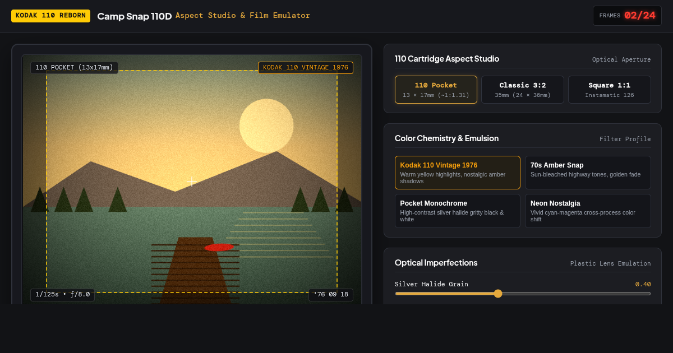Adjust the Silver Halide Grain slider

click(523, 294)
